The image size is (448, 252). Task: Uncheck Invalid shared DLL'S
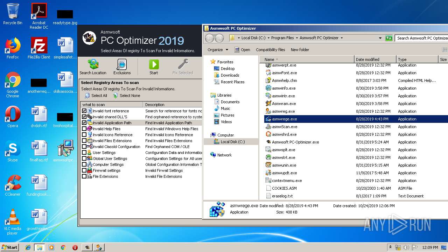click(84, 117)
